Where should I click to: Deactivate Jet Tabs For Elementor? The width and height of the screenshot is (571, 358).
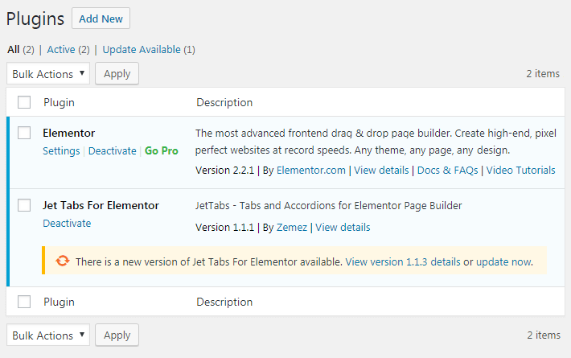(67, 224)
